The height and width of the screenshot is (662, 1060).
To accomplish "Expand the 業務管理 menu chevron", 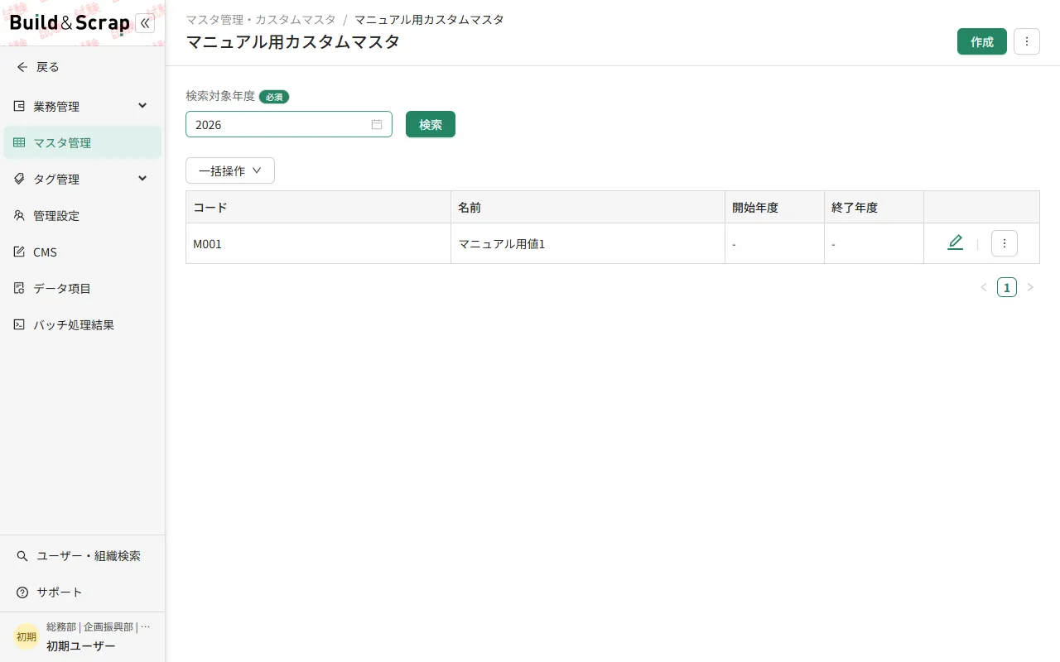I will pos(142,106).
